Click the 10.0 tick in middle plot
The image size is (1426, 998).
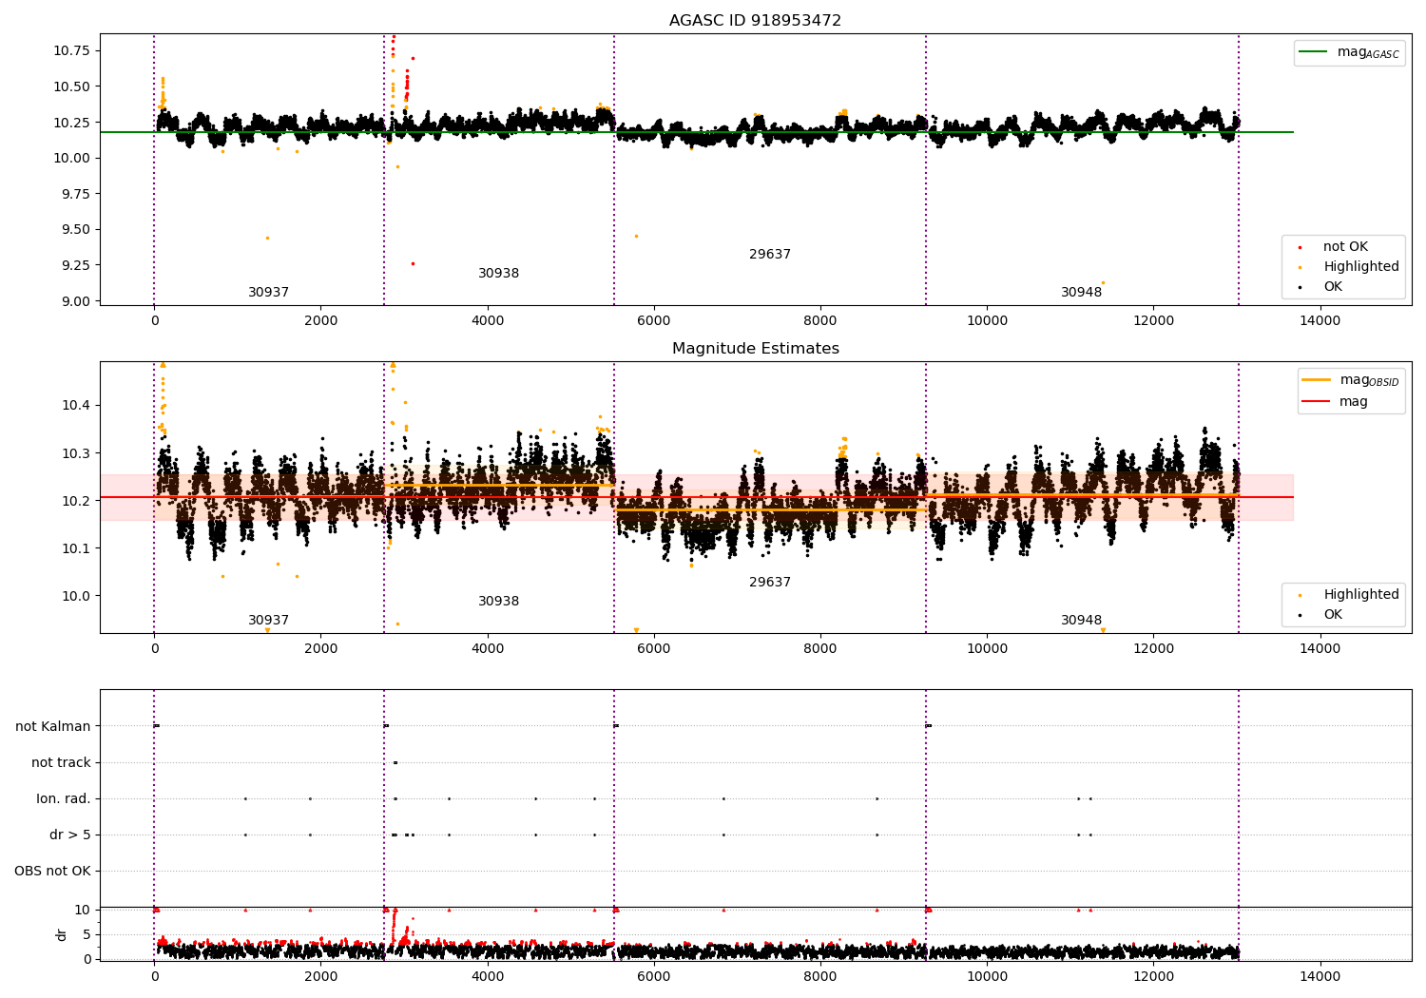[77, 597]
